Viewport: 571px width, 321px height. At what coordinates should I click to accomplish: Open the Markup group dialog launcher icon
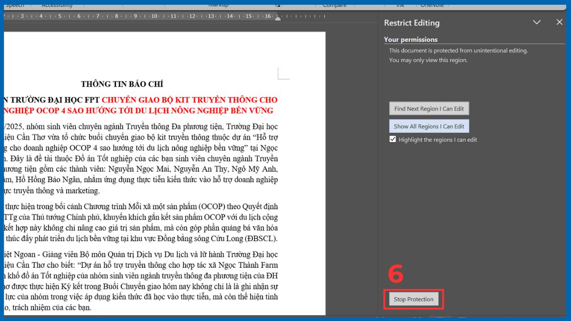click(278, 5)
